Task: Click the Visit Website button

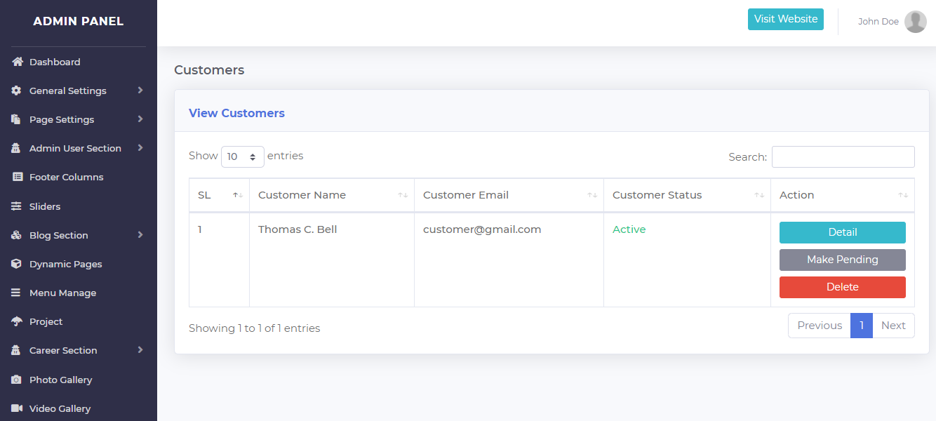Action: [785, 19]
